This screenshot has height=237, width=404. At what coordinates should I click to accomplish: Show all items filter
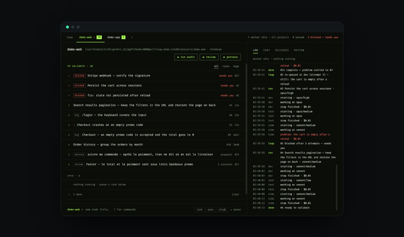216,66
